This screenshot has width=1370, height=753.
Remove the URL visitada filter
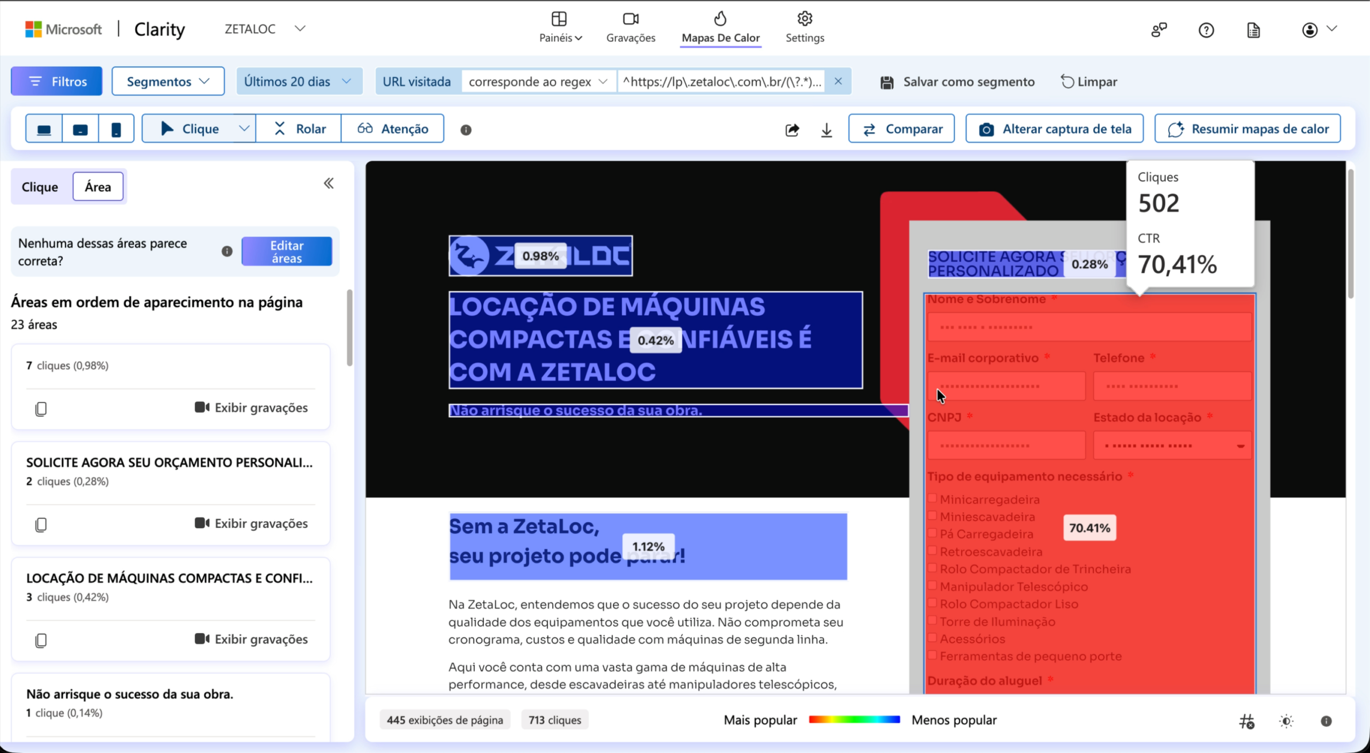click(x=838, y=81)
